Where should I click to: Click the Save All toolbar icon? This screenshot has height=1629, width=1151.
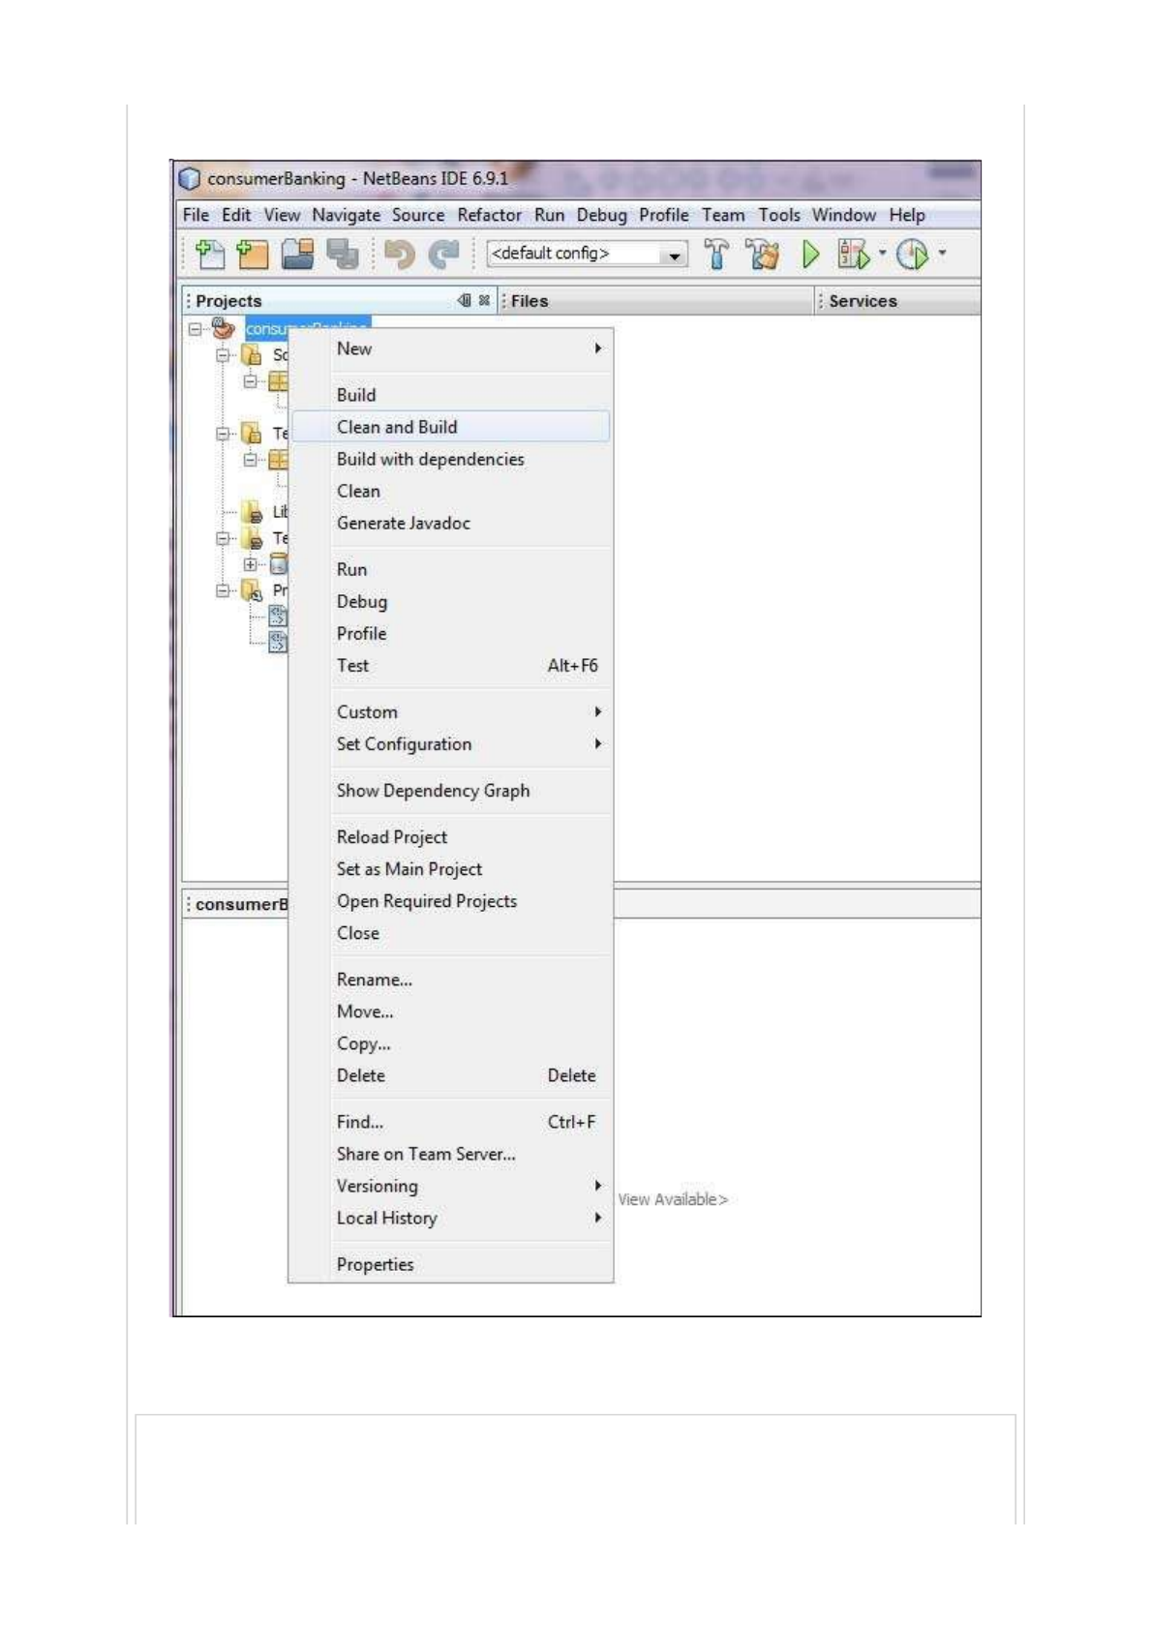coord(342,254)
